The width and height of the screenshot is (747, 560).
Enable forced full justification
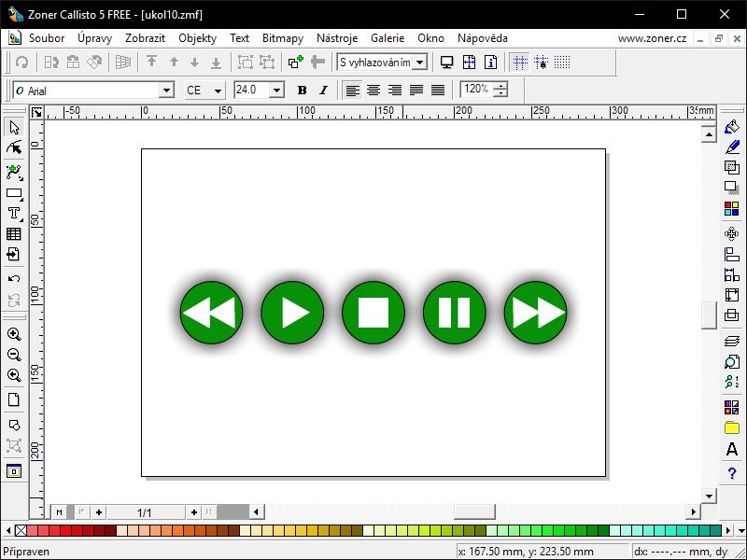click(x=438, y=90)
